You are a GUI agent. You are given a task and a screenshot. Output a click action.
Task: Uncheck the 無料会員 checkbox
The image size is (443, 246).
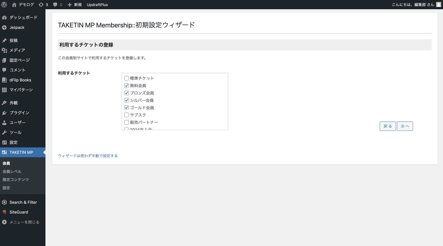[127, 85]
